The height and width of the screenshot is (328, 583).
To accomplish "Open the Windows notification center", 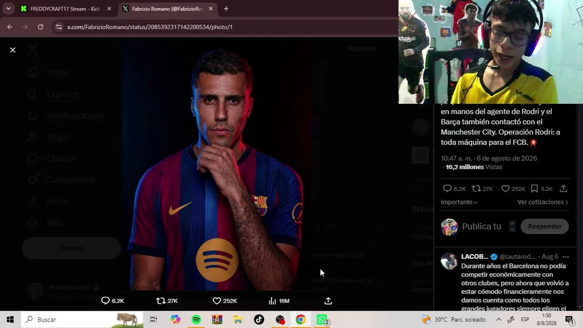I will coord(569,320).
